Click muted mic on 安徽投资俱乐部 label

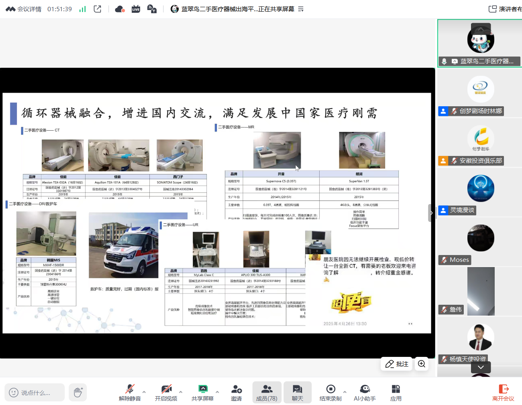(x=454, y=161)
